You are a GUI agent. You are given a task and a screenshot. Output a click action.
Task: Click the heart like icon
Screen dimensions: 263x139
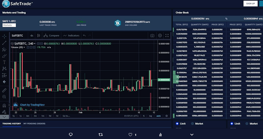[x=130, y=135]
